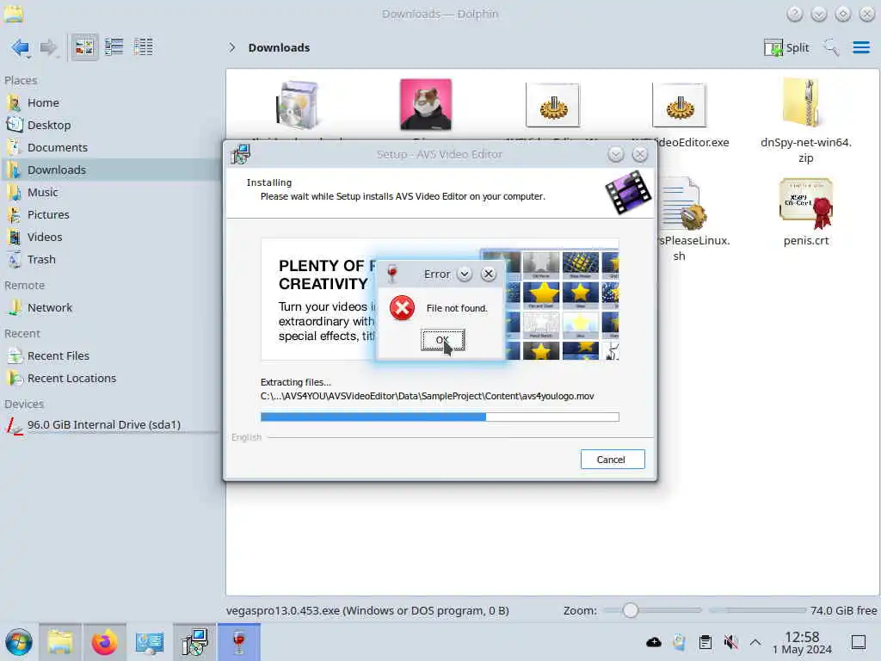Image resolution: width=881 pixels, height=661 pixels.
Task: Open the Error dialog title dropdown arrow
Action: (x=464, y=275)
